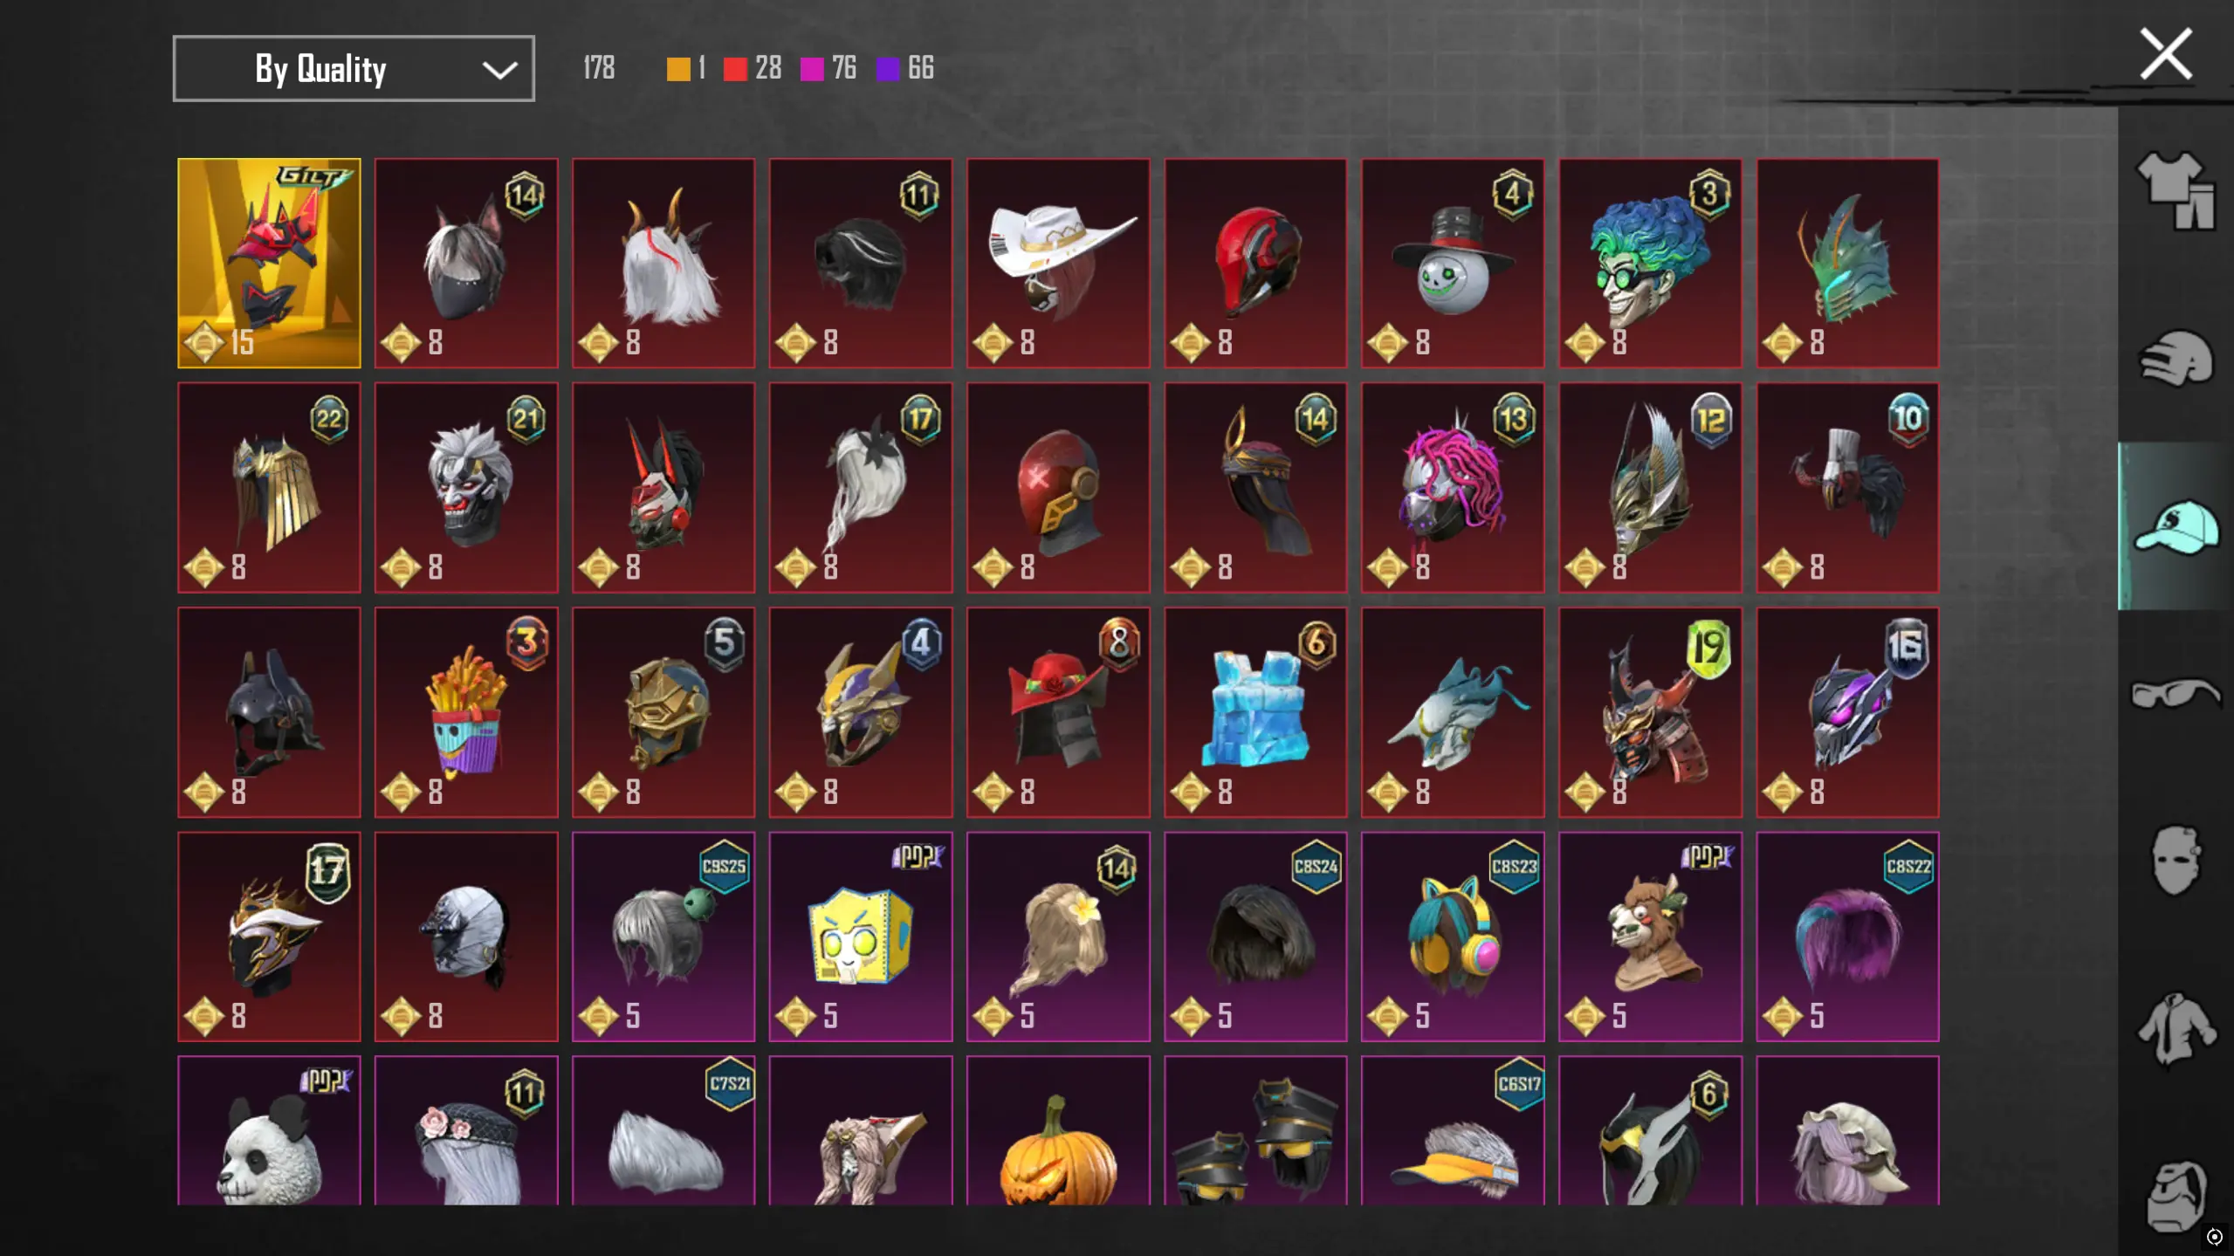Viewport: 2234px width, 1256px height.
Task: Select the helmet category icon
Action: (x=2176, y=358)
